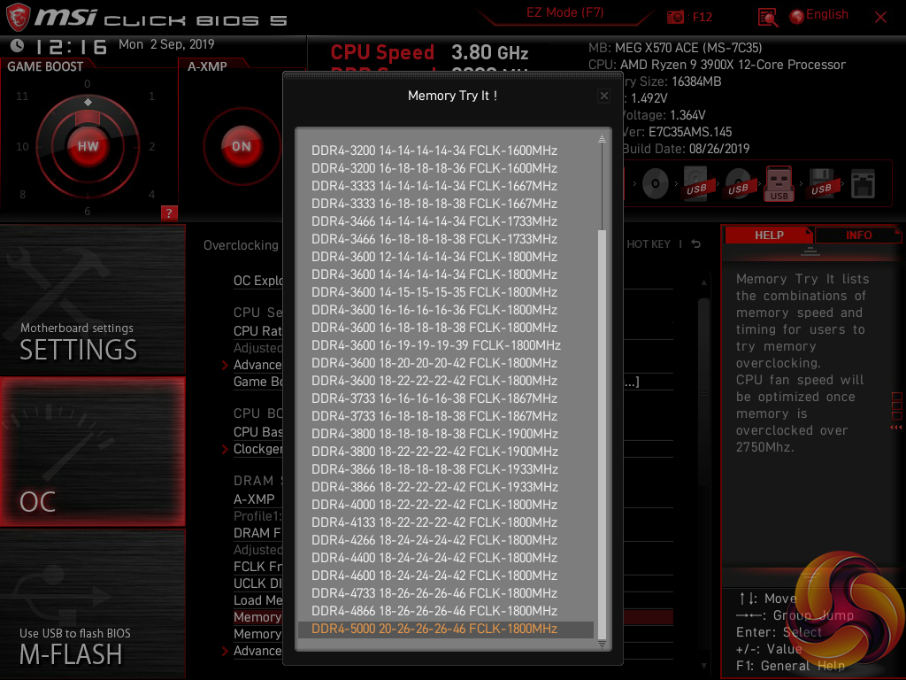The height and width of the screenshot is (680, 906).
Task: Close the Memory Try It dialog
Action: pos(603,96)
